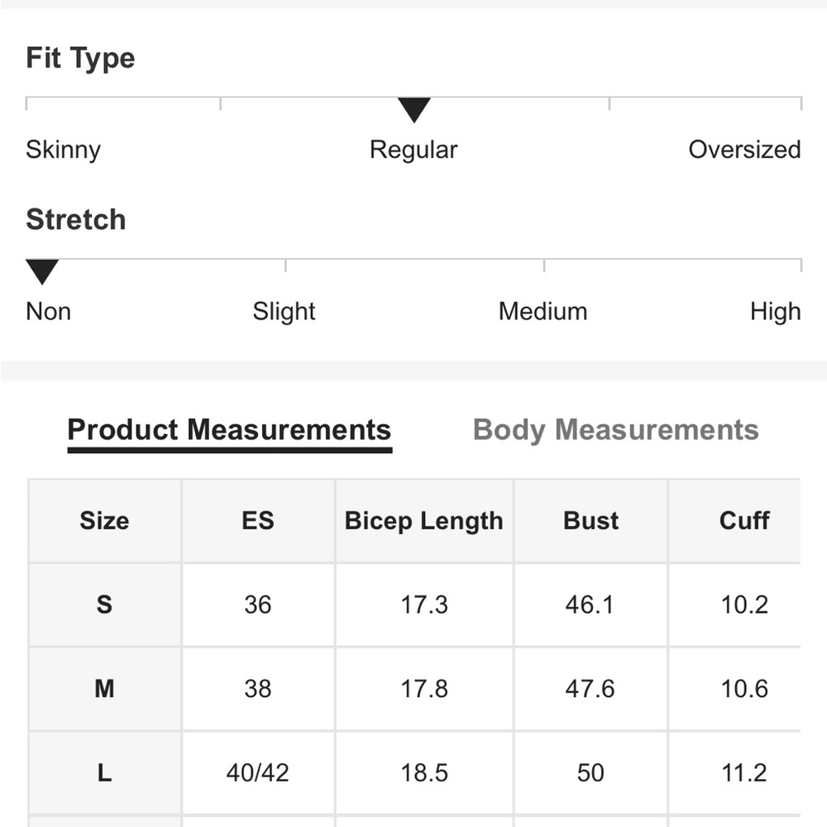The width and height of the screenshot is (827, 827).
Task: Select the size M row label
Action: pyautogui.click(x=104, y=689)
